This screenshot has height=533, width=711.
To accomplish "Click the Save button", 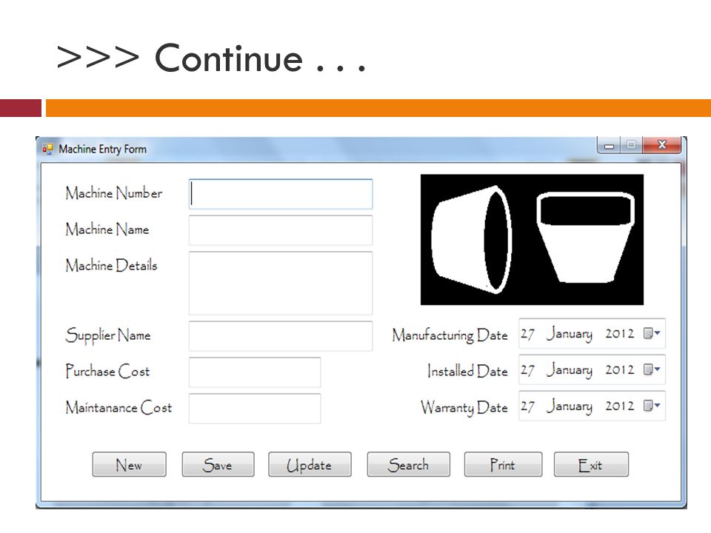I will [x=218, y=465].
